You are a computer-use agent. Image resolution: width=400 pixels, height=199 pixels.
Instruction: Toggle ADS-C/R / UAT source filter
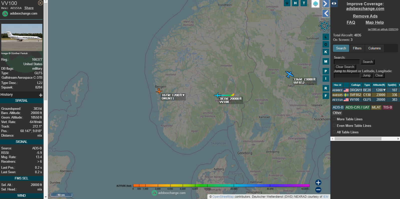pyautogui.click(x=357, y=107)
